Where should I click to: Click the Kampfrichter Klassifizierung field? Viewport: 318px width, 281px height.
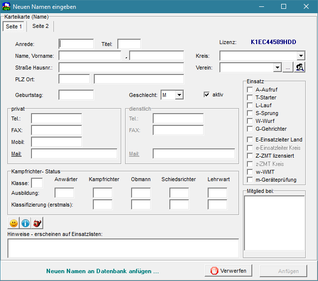tap(103, 205)
